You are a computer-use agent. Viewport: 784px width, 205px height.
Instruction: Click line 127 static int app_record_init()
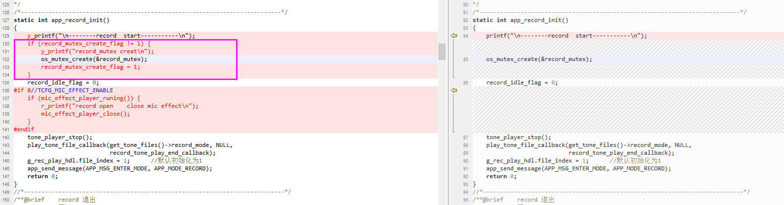coord(62,20)
